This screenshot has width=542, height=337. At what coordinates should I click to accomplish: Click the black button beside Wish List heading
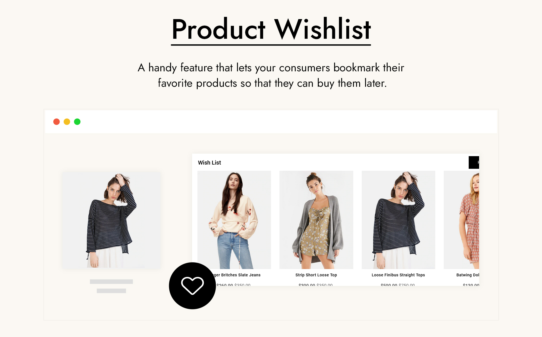pos(474,162)
